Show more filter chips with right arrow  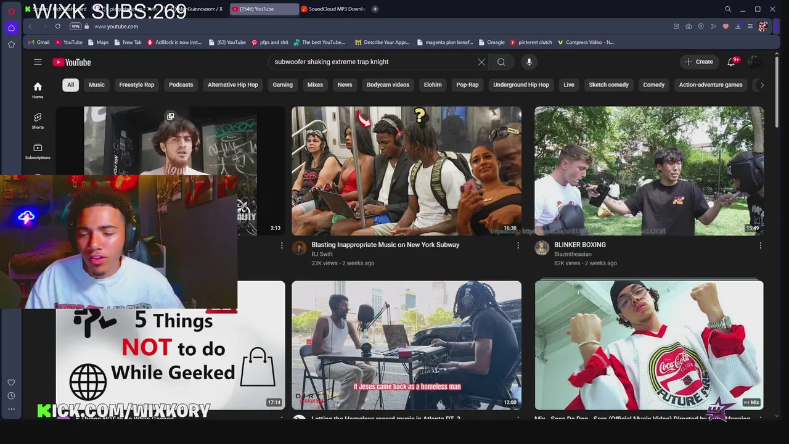pyautogui.click(x=762, y=85)
